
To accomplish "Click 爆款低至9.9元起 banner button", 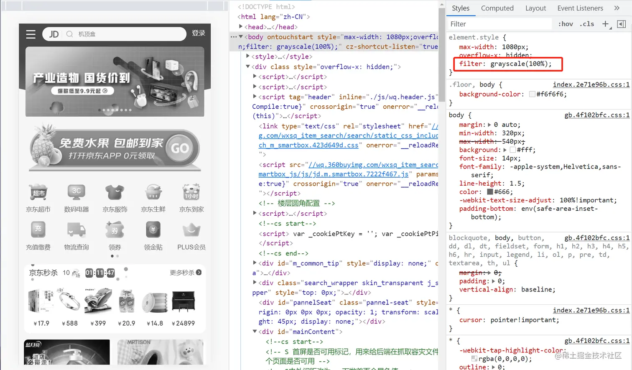I will click(82, 91).
